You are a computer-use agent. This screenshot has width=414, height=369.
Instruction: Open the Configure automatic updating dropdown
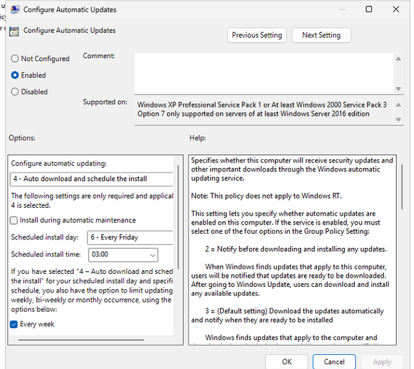[x=92, y=179]
